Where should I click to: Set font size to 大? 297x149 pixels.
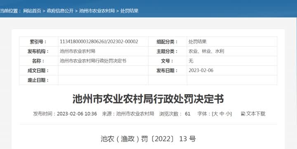pos(216,114)
